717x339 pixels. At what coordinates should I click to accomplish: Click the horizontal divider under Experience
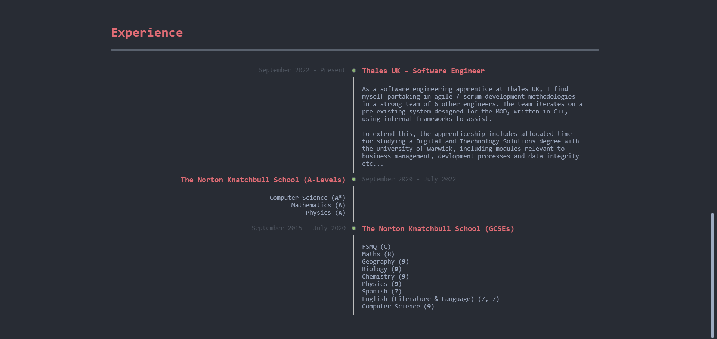click(355, 50)
